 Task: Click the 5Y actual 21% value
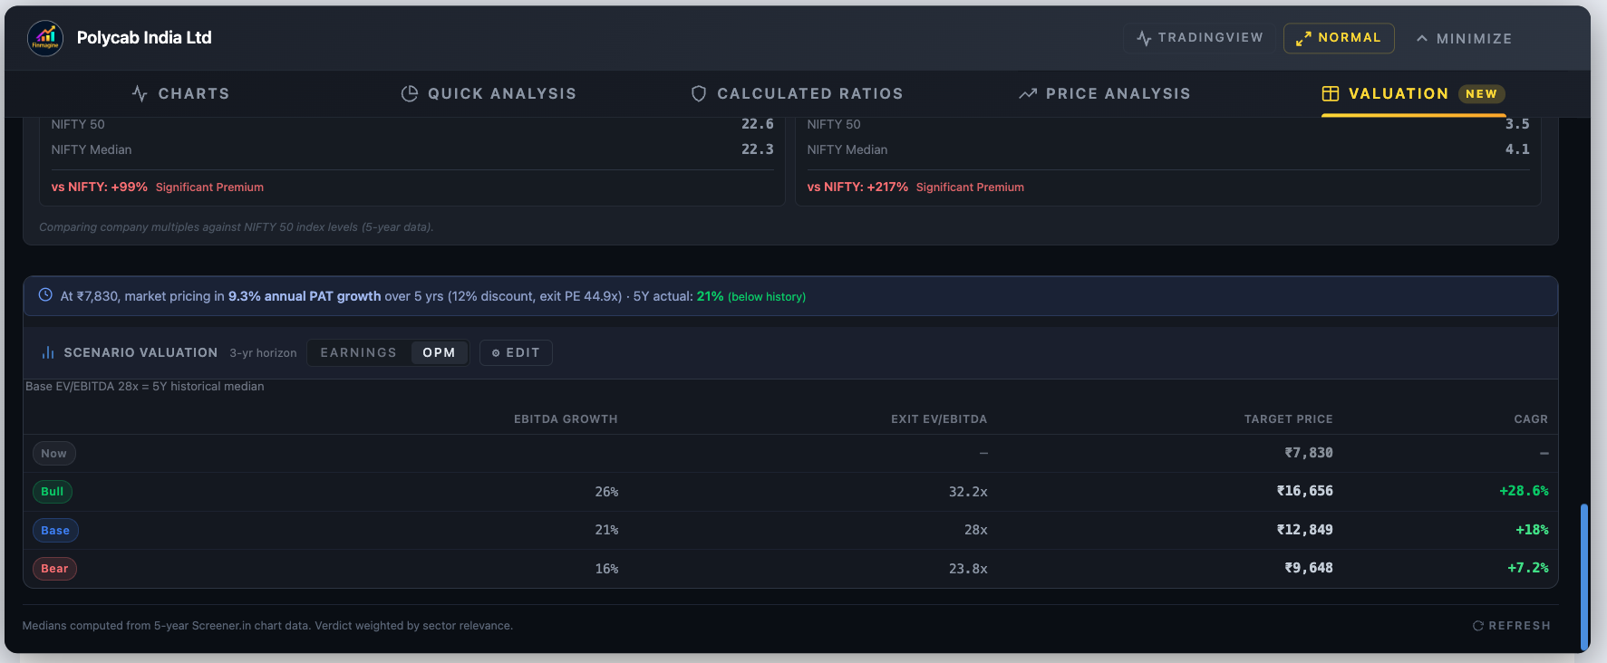pyautogui.click(x=710, y=296)
